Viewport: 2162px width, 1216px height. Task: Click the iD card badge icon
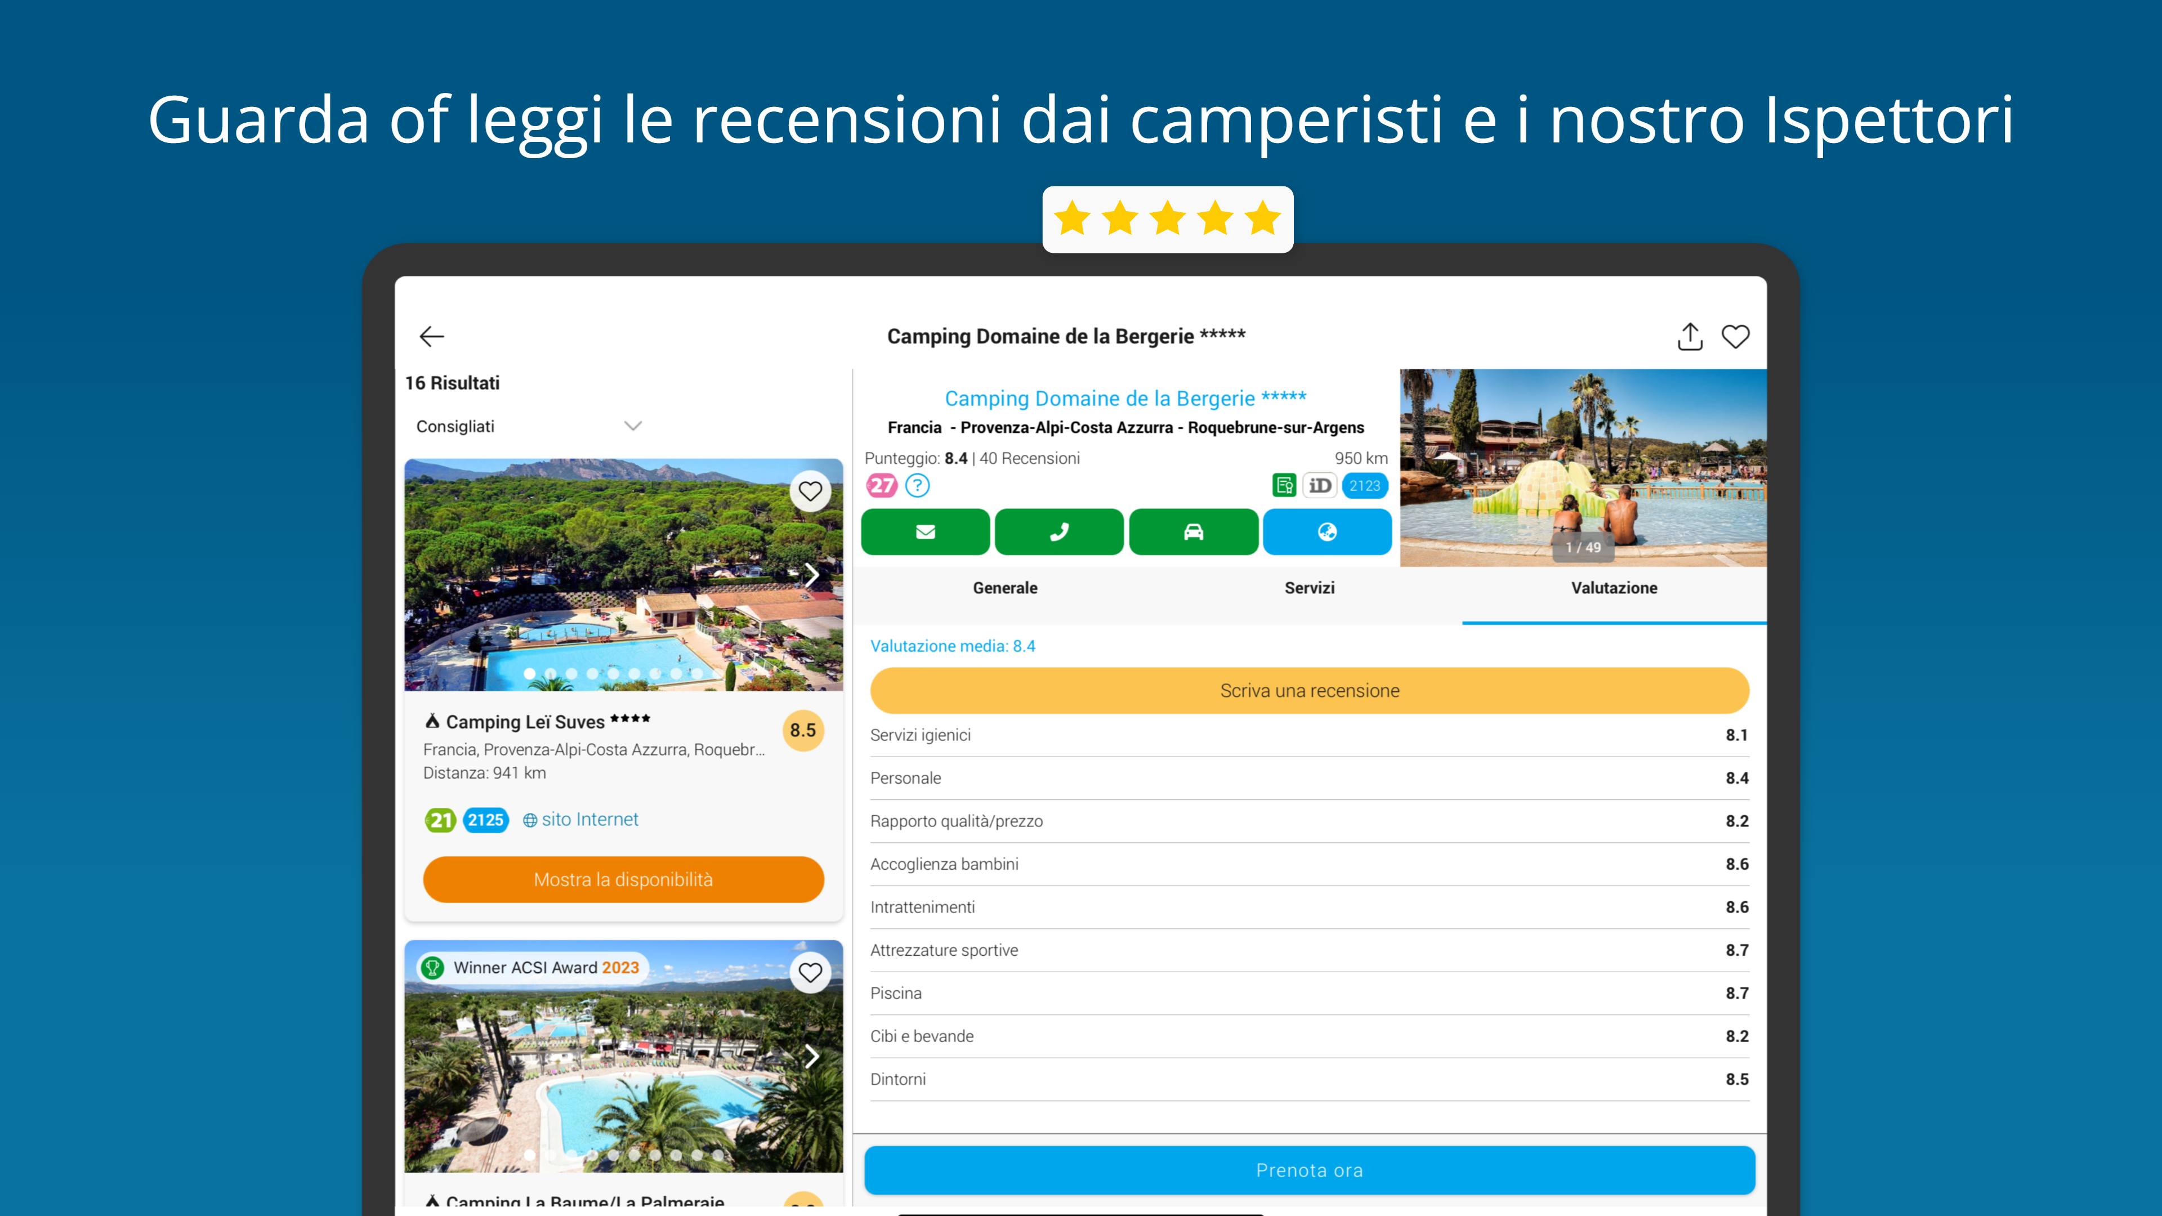[x=1319, y=485]
